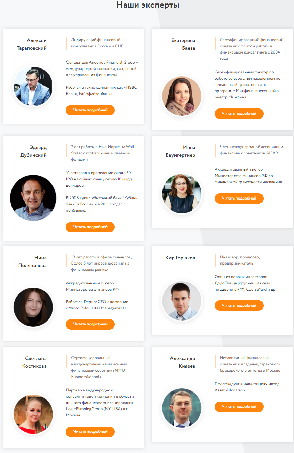Image resolution: width=294 pixels, height=453 pixels.
Task: Click the name Светлана Костикова
Action: point(34,362)
